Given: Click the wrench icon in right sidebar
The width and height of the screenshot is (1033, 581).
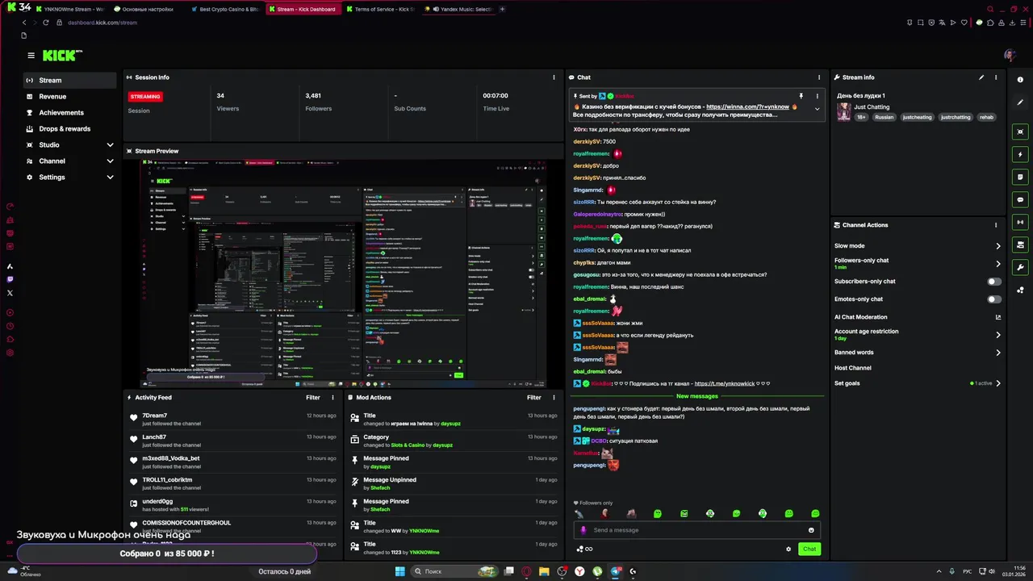Looking at the screenshot, I should 1020,267.
